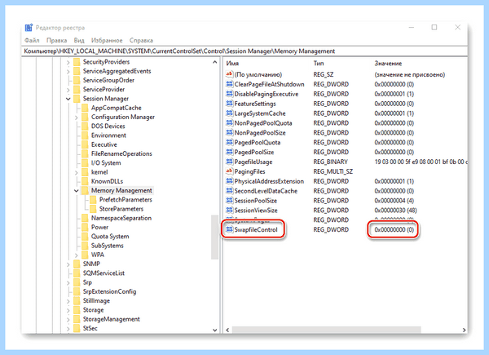Click the PagedPoolQuota DWORD value icon
Image resolution: width=489 pixels, height=355 pixels.
pyautogui.click(x=229, y=142)
